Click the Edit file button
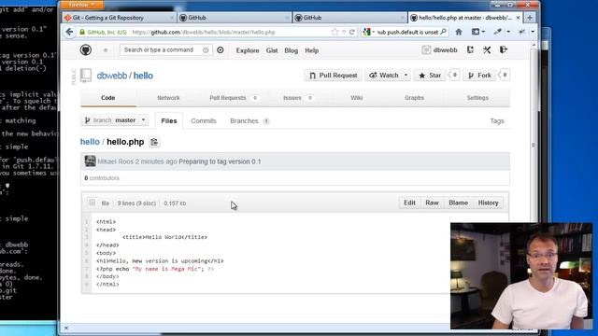598x336 pixels. click(x=409, y=203)
